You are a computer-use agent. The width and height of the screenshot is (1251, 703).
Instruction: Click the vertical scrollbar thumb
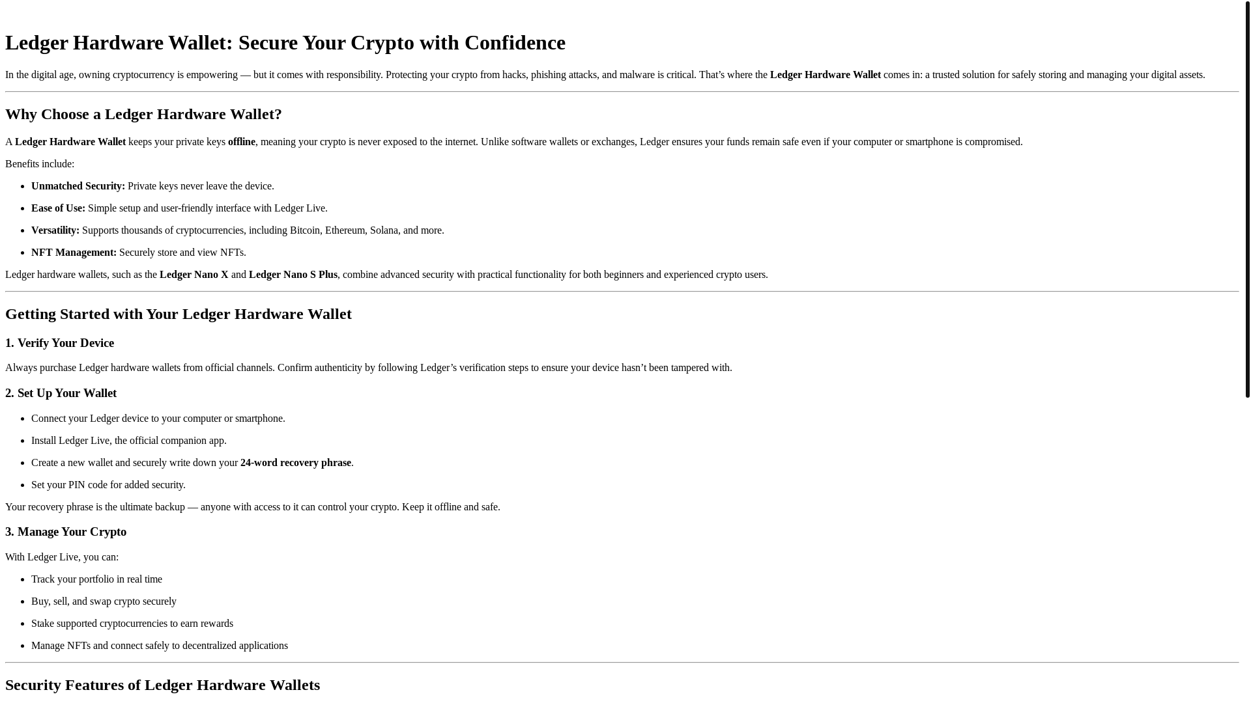point(1247,199)
